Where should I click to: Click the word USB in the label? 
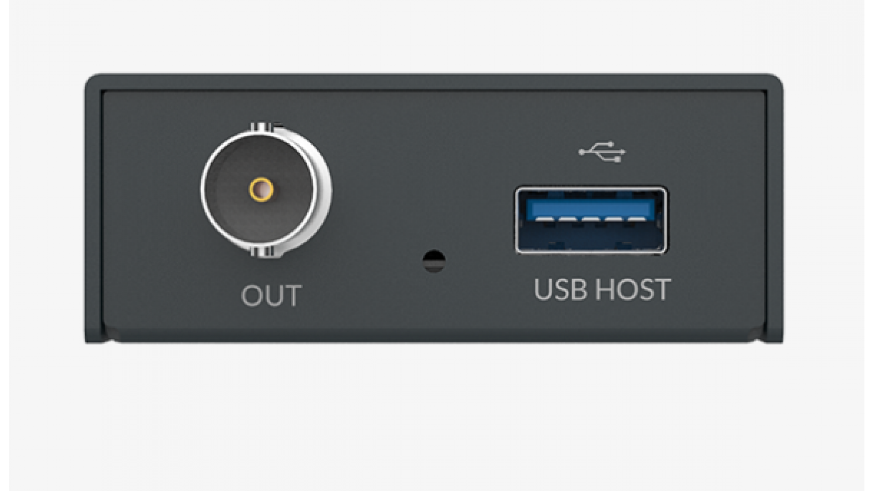point(560,289)
